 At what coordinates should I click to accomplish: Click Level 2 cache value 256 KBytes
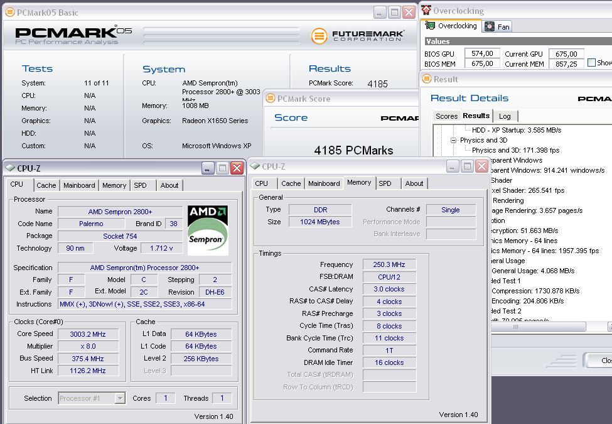[201, 359]
